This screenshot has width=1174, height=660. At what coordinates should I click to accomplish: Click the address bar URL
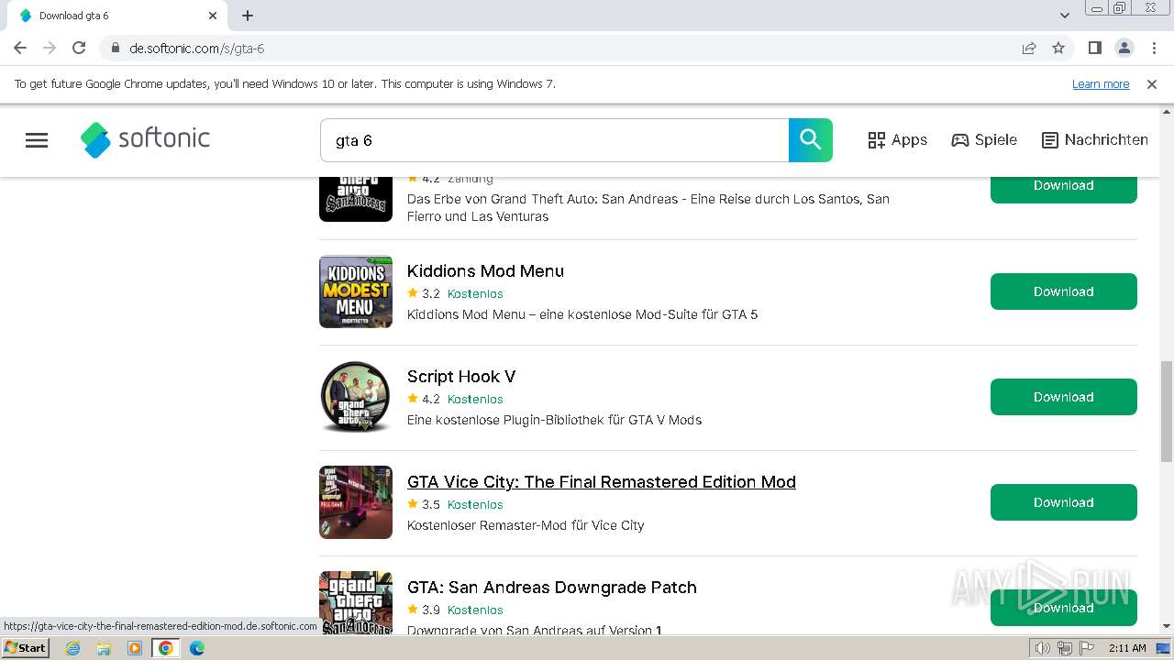click(x=197, y=48)
